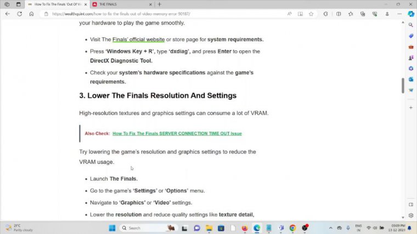Open Edge split screen view
Screen dimensions: 417x234
(x=339, y=14)
